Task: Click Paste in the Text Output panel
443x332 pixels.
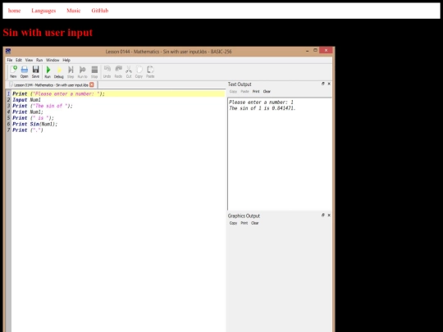Action: [244, 92]
